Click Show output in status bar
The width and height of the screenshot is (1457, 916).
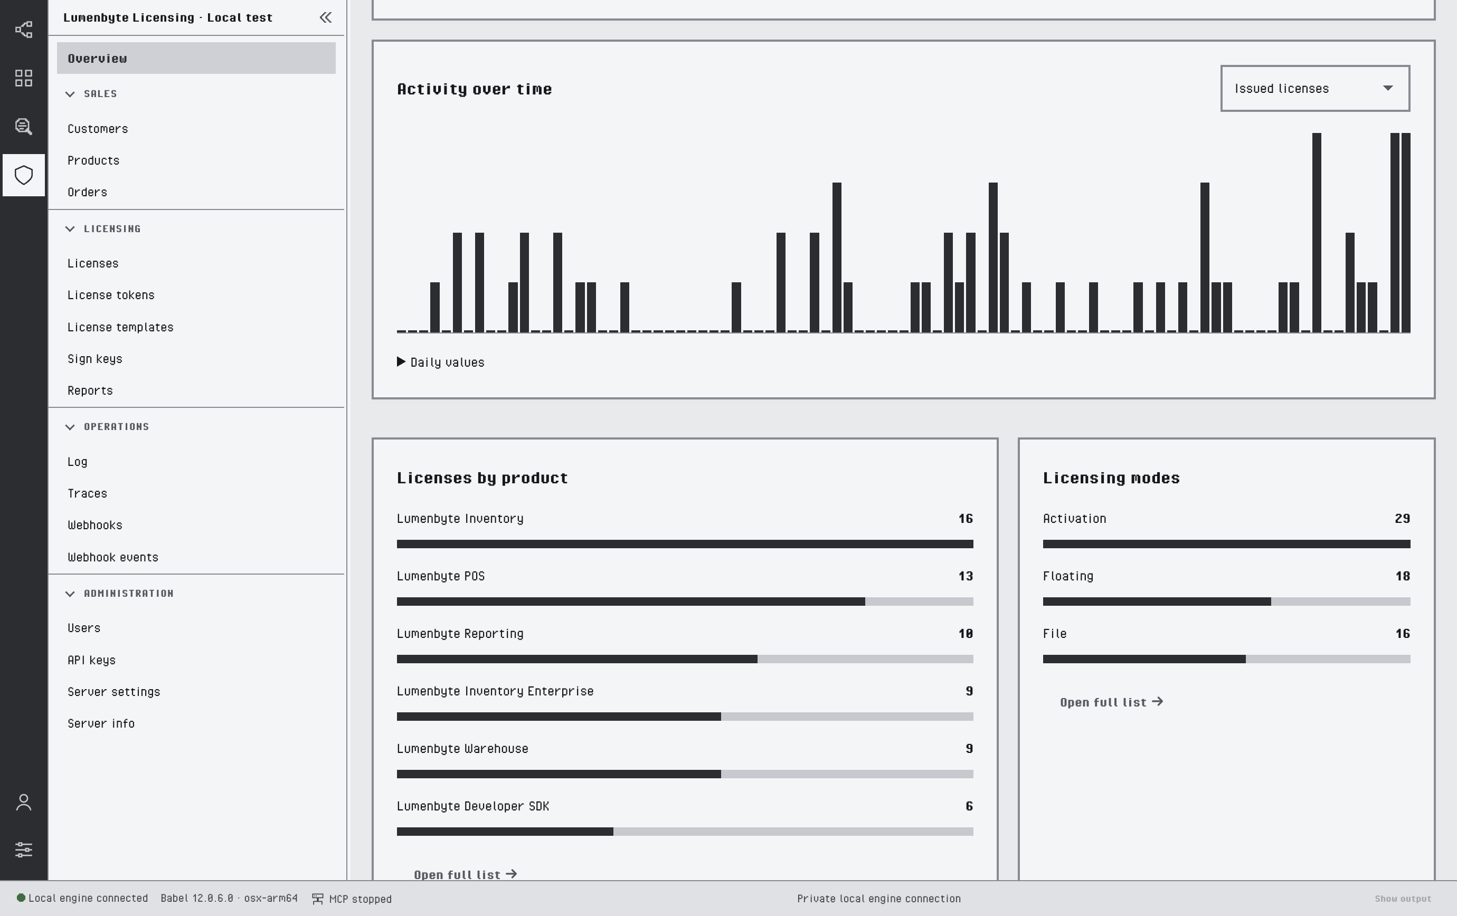click(x=1403, y=899)
